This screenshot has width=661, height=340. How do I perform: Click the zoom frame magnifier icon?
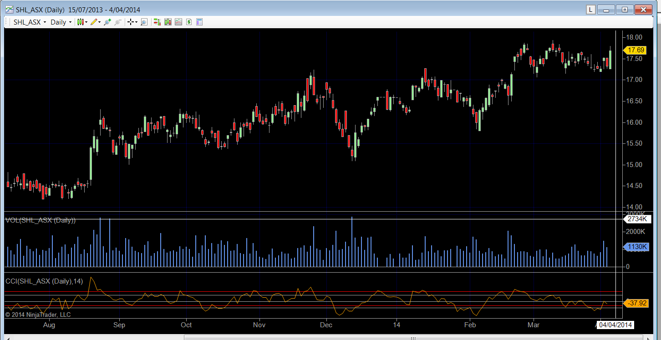144,22
